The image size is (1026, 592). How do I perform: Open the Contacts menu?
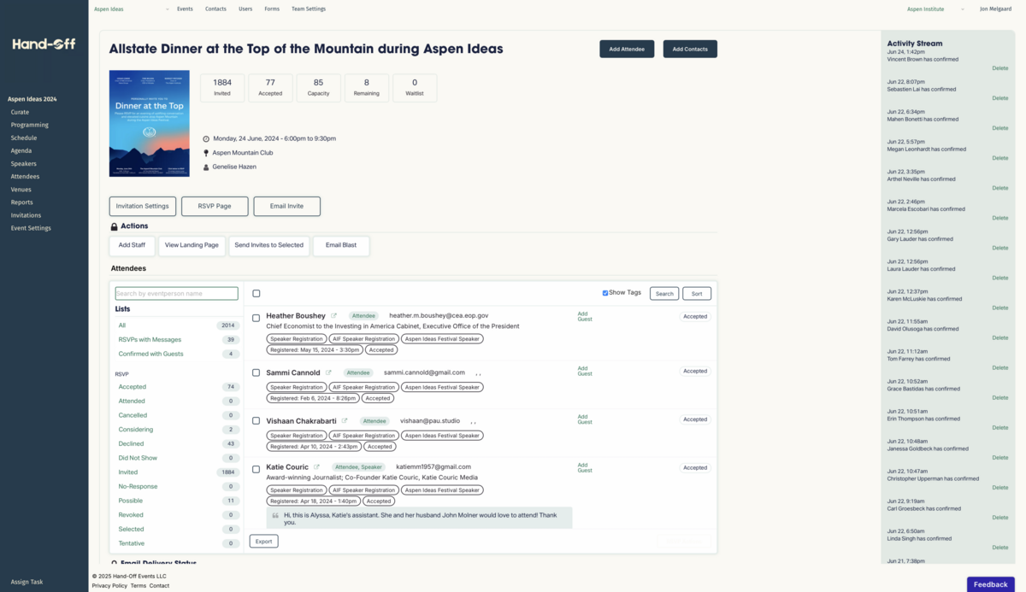click(x=215, y=9)
